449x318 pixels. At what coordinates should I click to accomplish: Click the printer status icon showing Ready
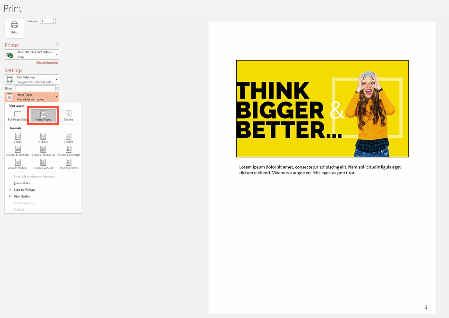(x=10, y=54)
